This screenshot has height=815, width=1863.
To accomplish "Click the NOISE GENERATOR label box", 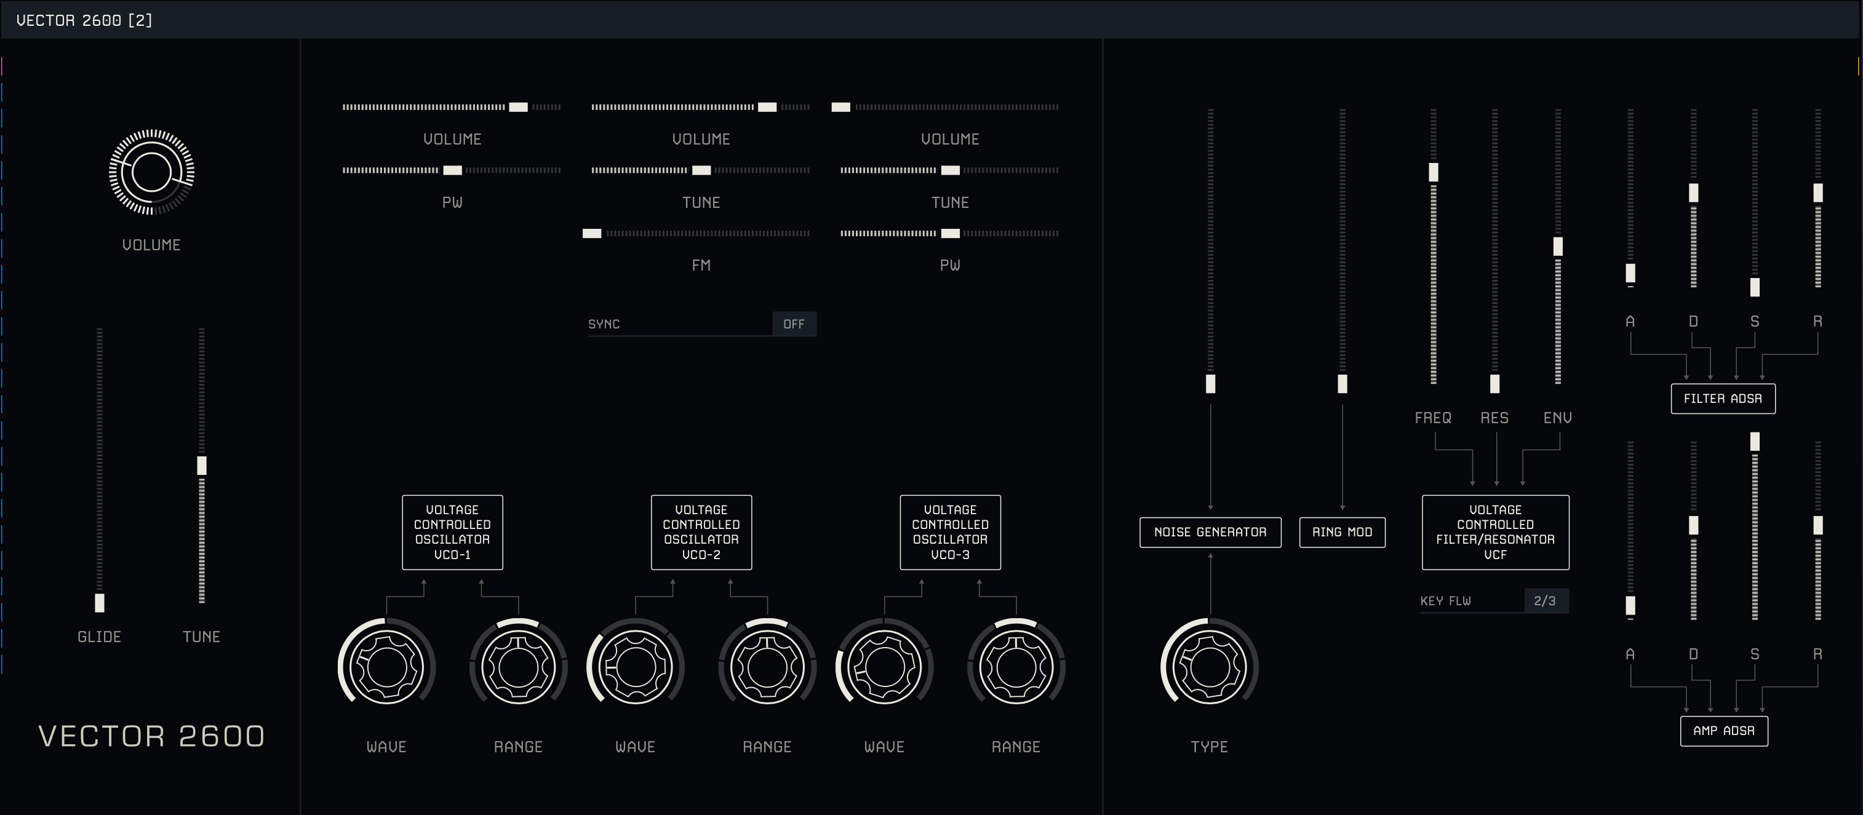I will (x=1210, y=532).
